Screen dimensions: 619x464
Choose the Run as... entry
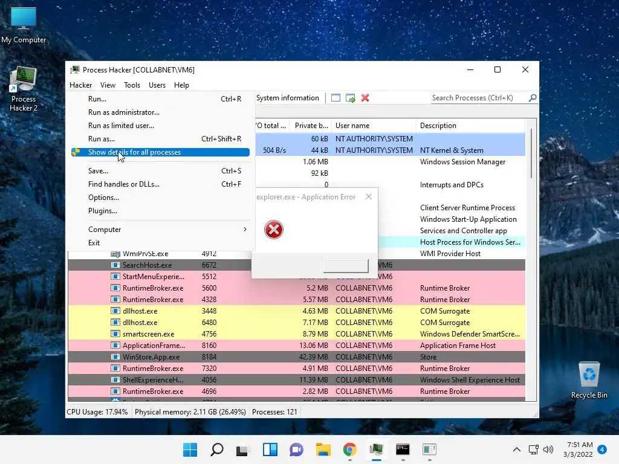click(x=160, y=139)
